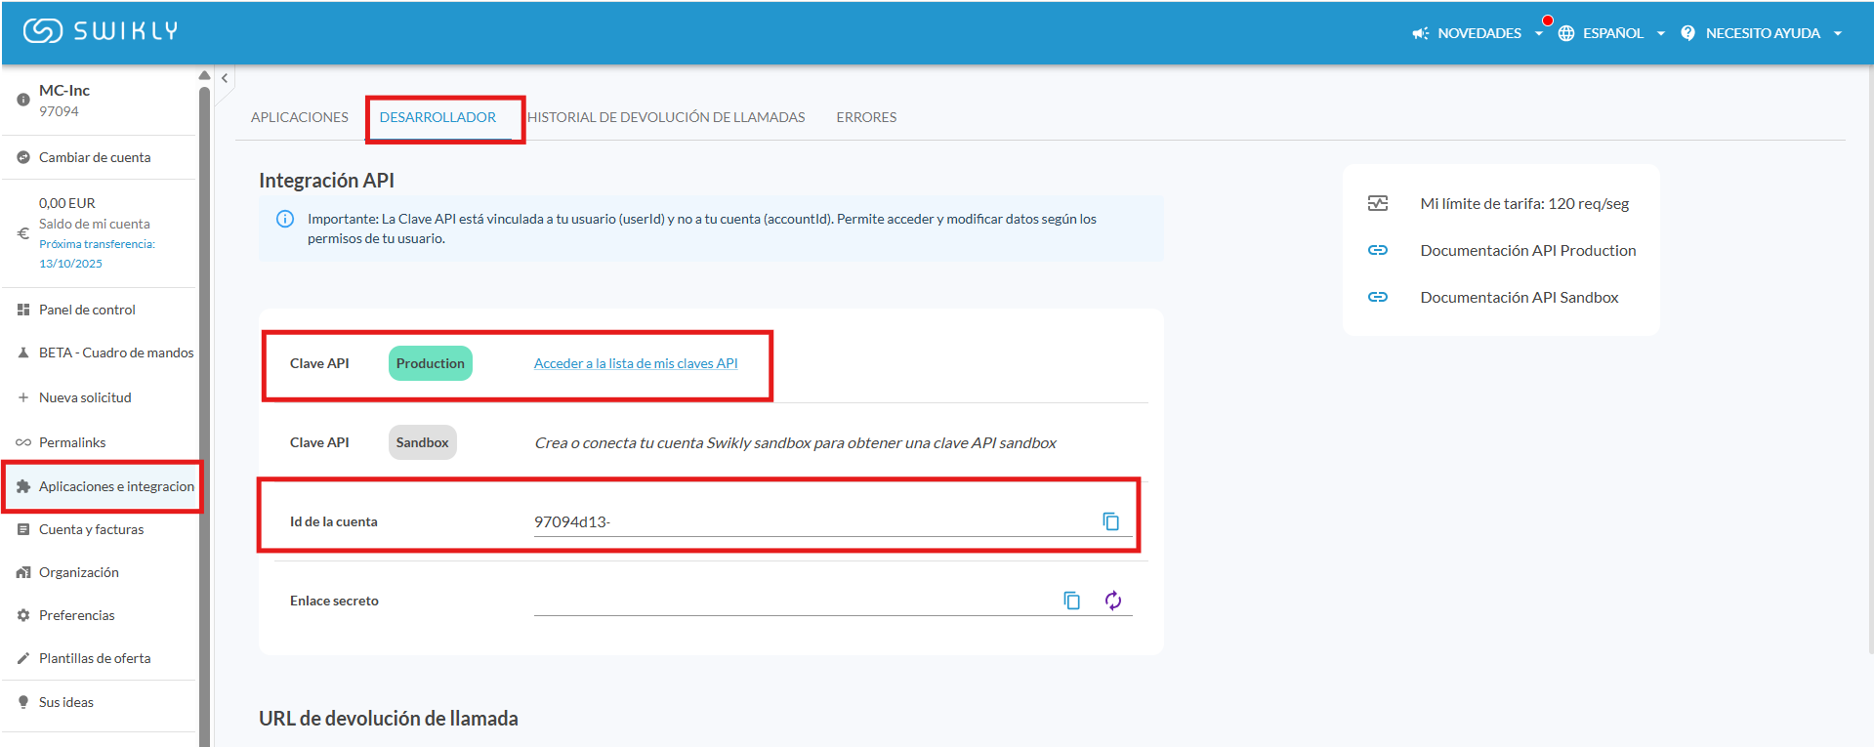Click the Integración API heading

coord(326,180)
